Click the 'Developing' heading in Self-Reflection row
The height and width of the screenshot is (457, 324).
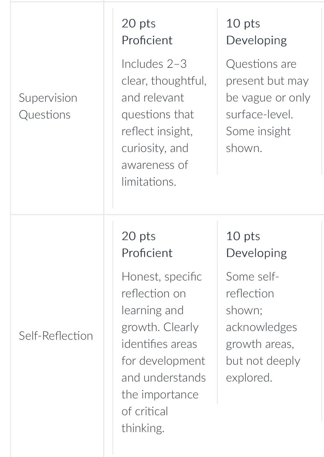(x=257, y=253)
